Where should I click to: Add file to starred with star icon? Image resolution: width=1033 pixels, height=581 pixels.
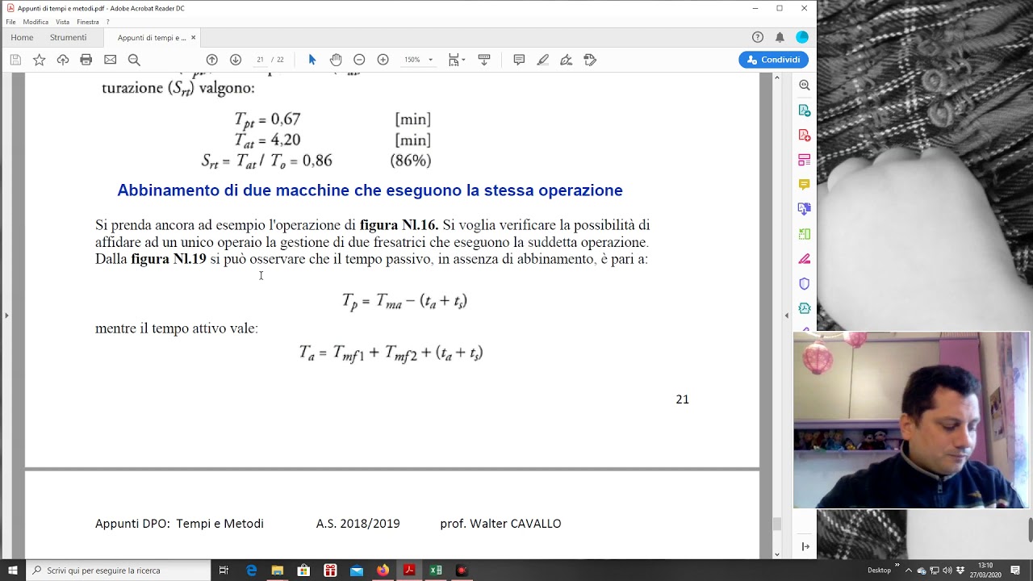(x=39, y=60)
